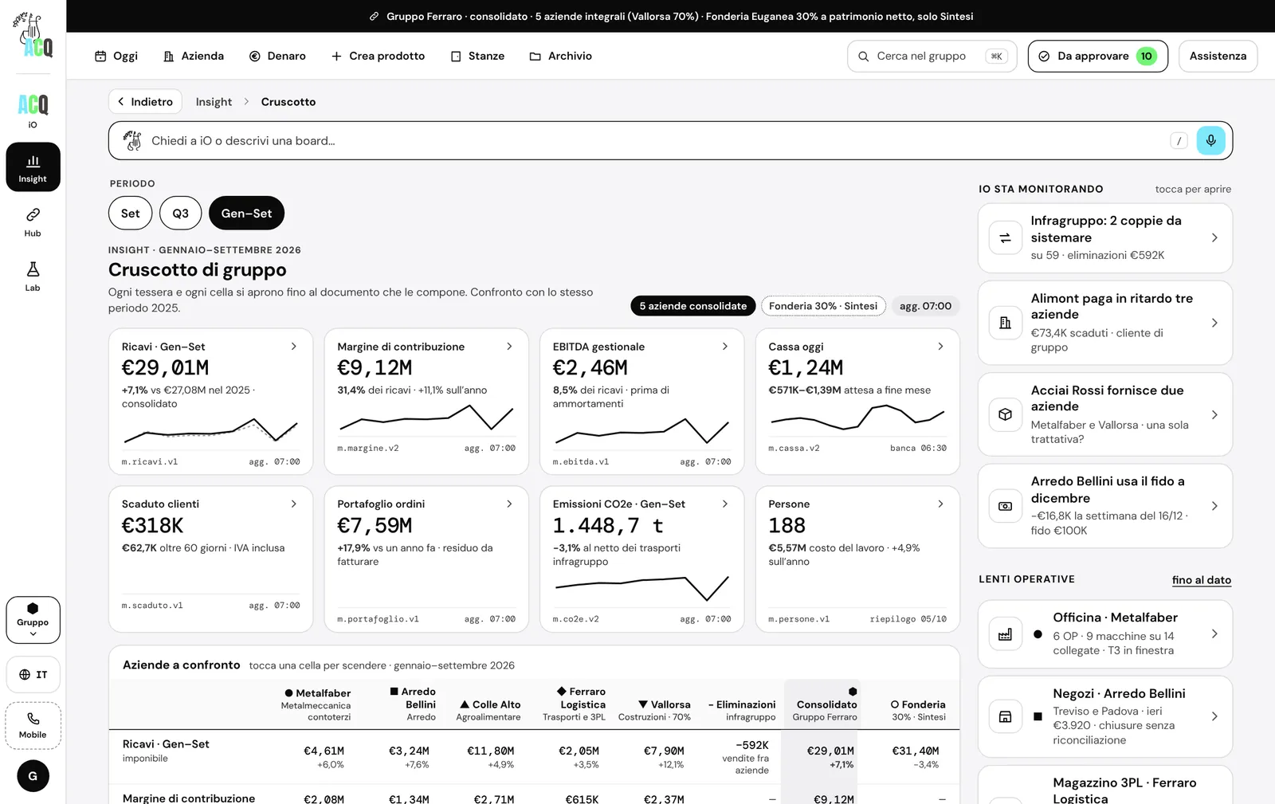Image resolution: width=1275 pixels, height=804 pixels.
Task: Open the Archivio menu item
Action: [x=561, y=56]
